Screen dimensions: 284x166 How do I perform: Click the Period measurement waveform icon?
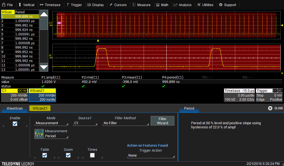[x=39, y=134]
